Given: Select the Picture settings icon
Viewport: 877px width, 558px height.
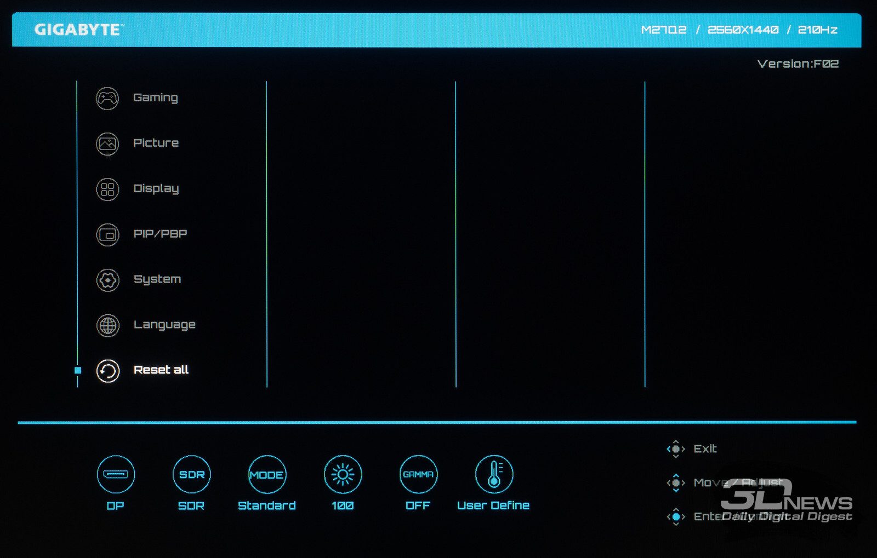Looking at the screenshot, I should tap(107, 144).
